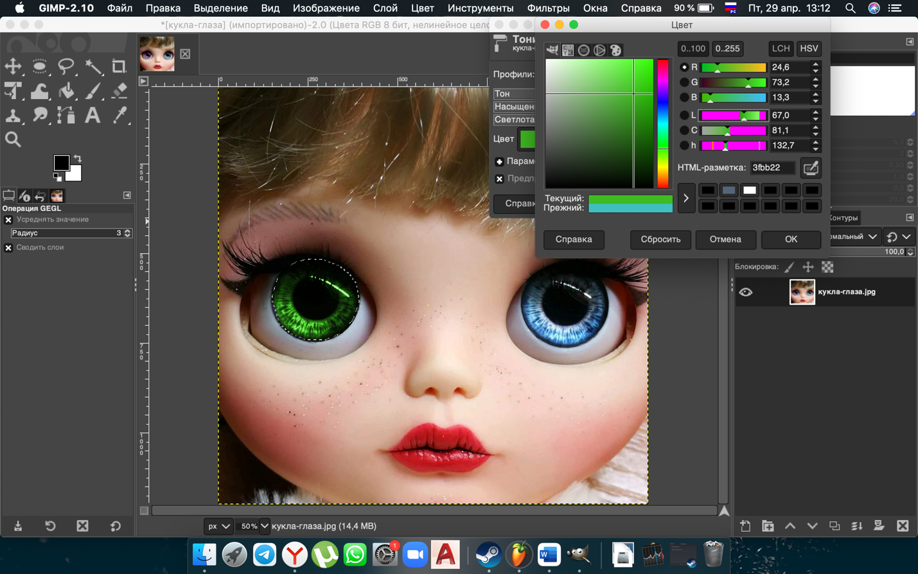Viewport: 918px width, 574px height.
Task: Select the Warp Transform tool
Action: tap(39, 91)
